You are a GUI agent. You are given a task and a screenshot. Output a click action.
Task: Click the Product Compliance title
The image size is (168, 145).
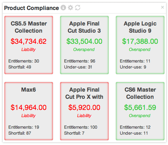tap(31, 8)
